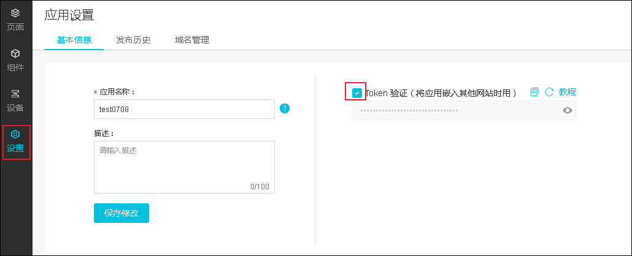Open the 设备 devices sidebar icon
Screen dimensions: 632x256
coord(15,101)
